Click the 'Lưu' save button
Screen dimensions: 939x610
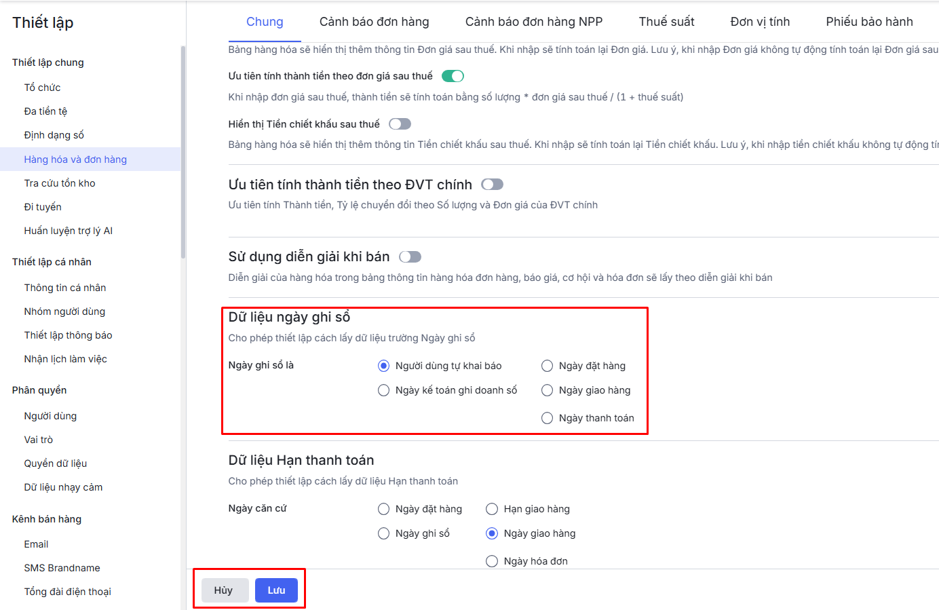(x=276, y=590)
